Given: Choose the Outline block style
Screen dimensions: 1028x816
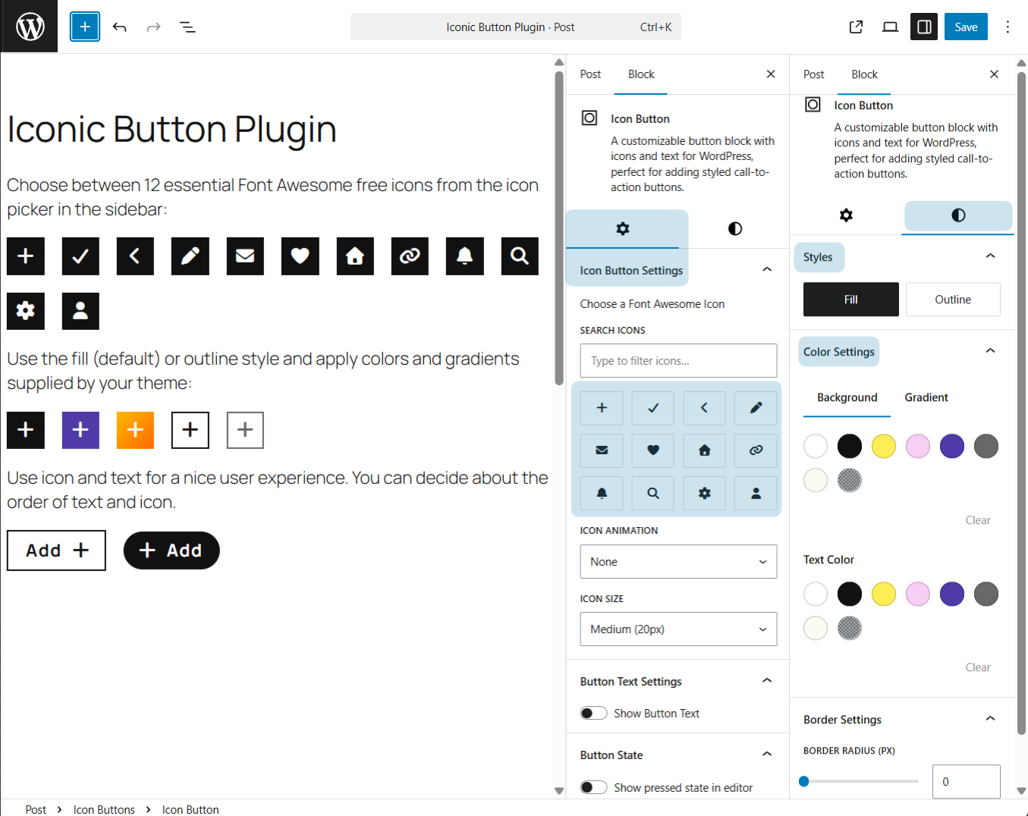Looking at the screenshot, I should 953,300.
